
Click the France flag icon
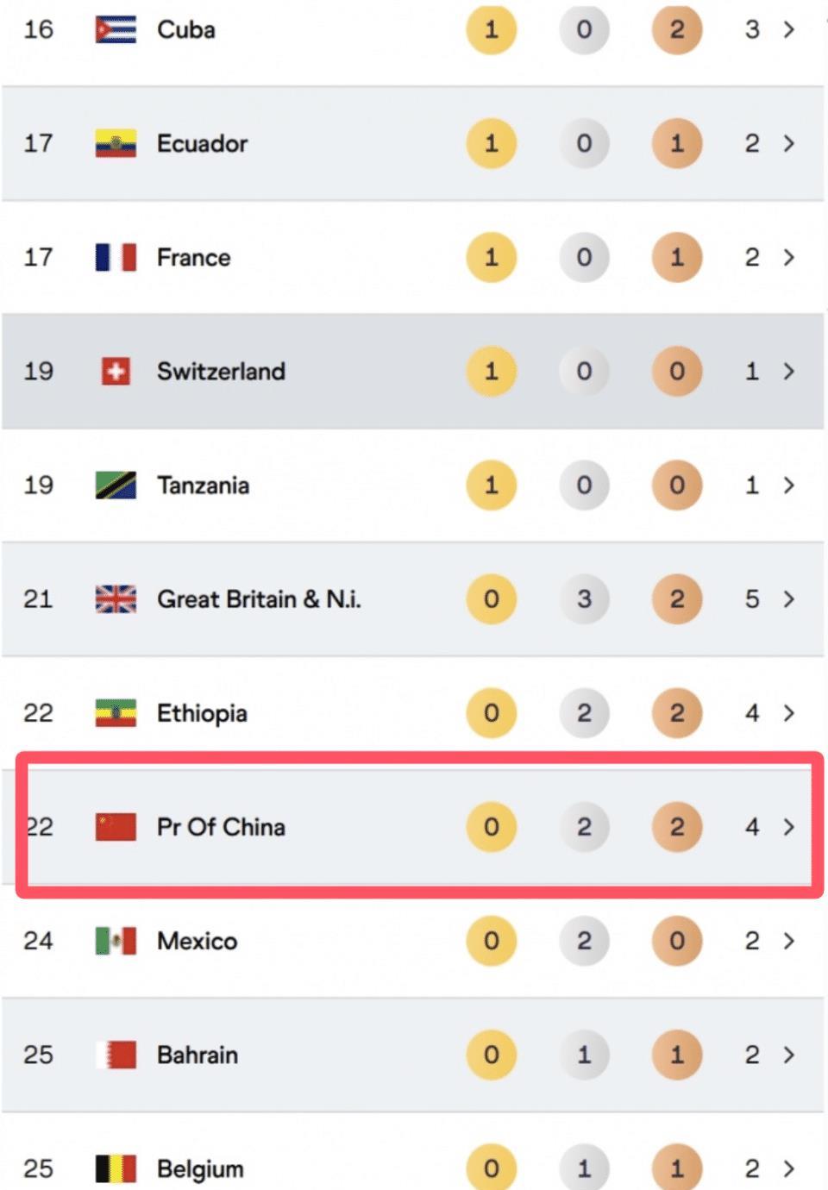coord(116,258)
